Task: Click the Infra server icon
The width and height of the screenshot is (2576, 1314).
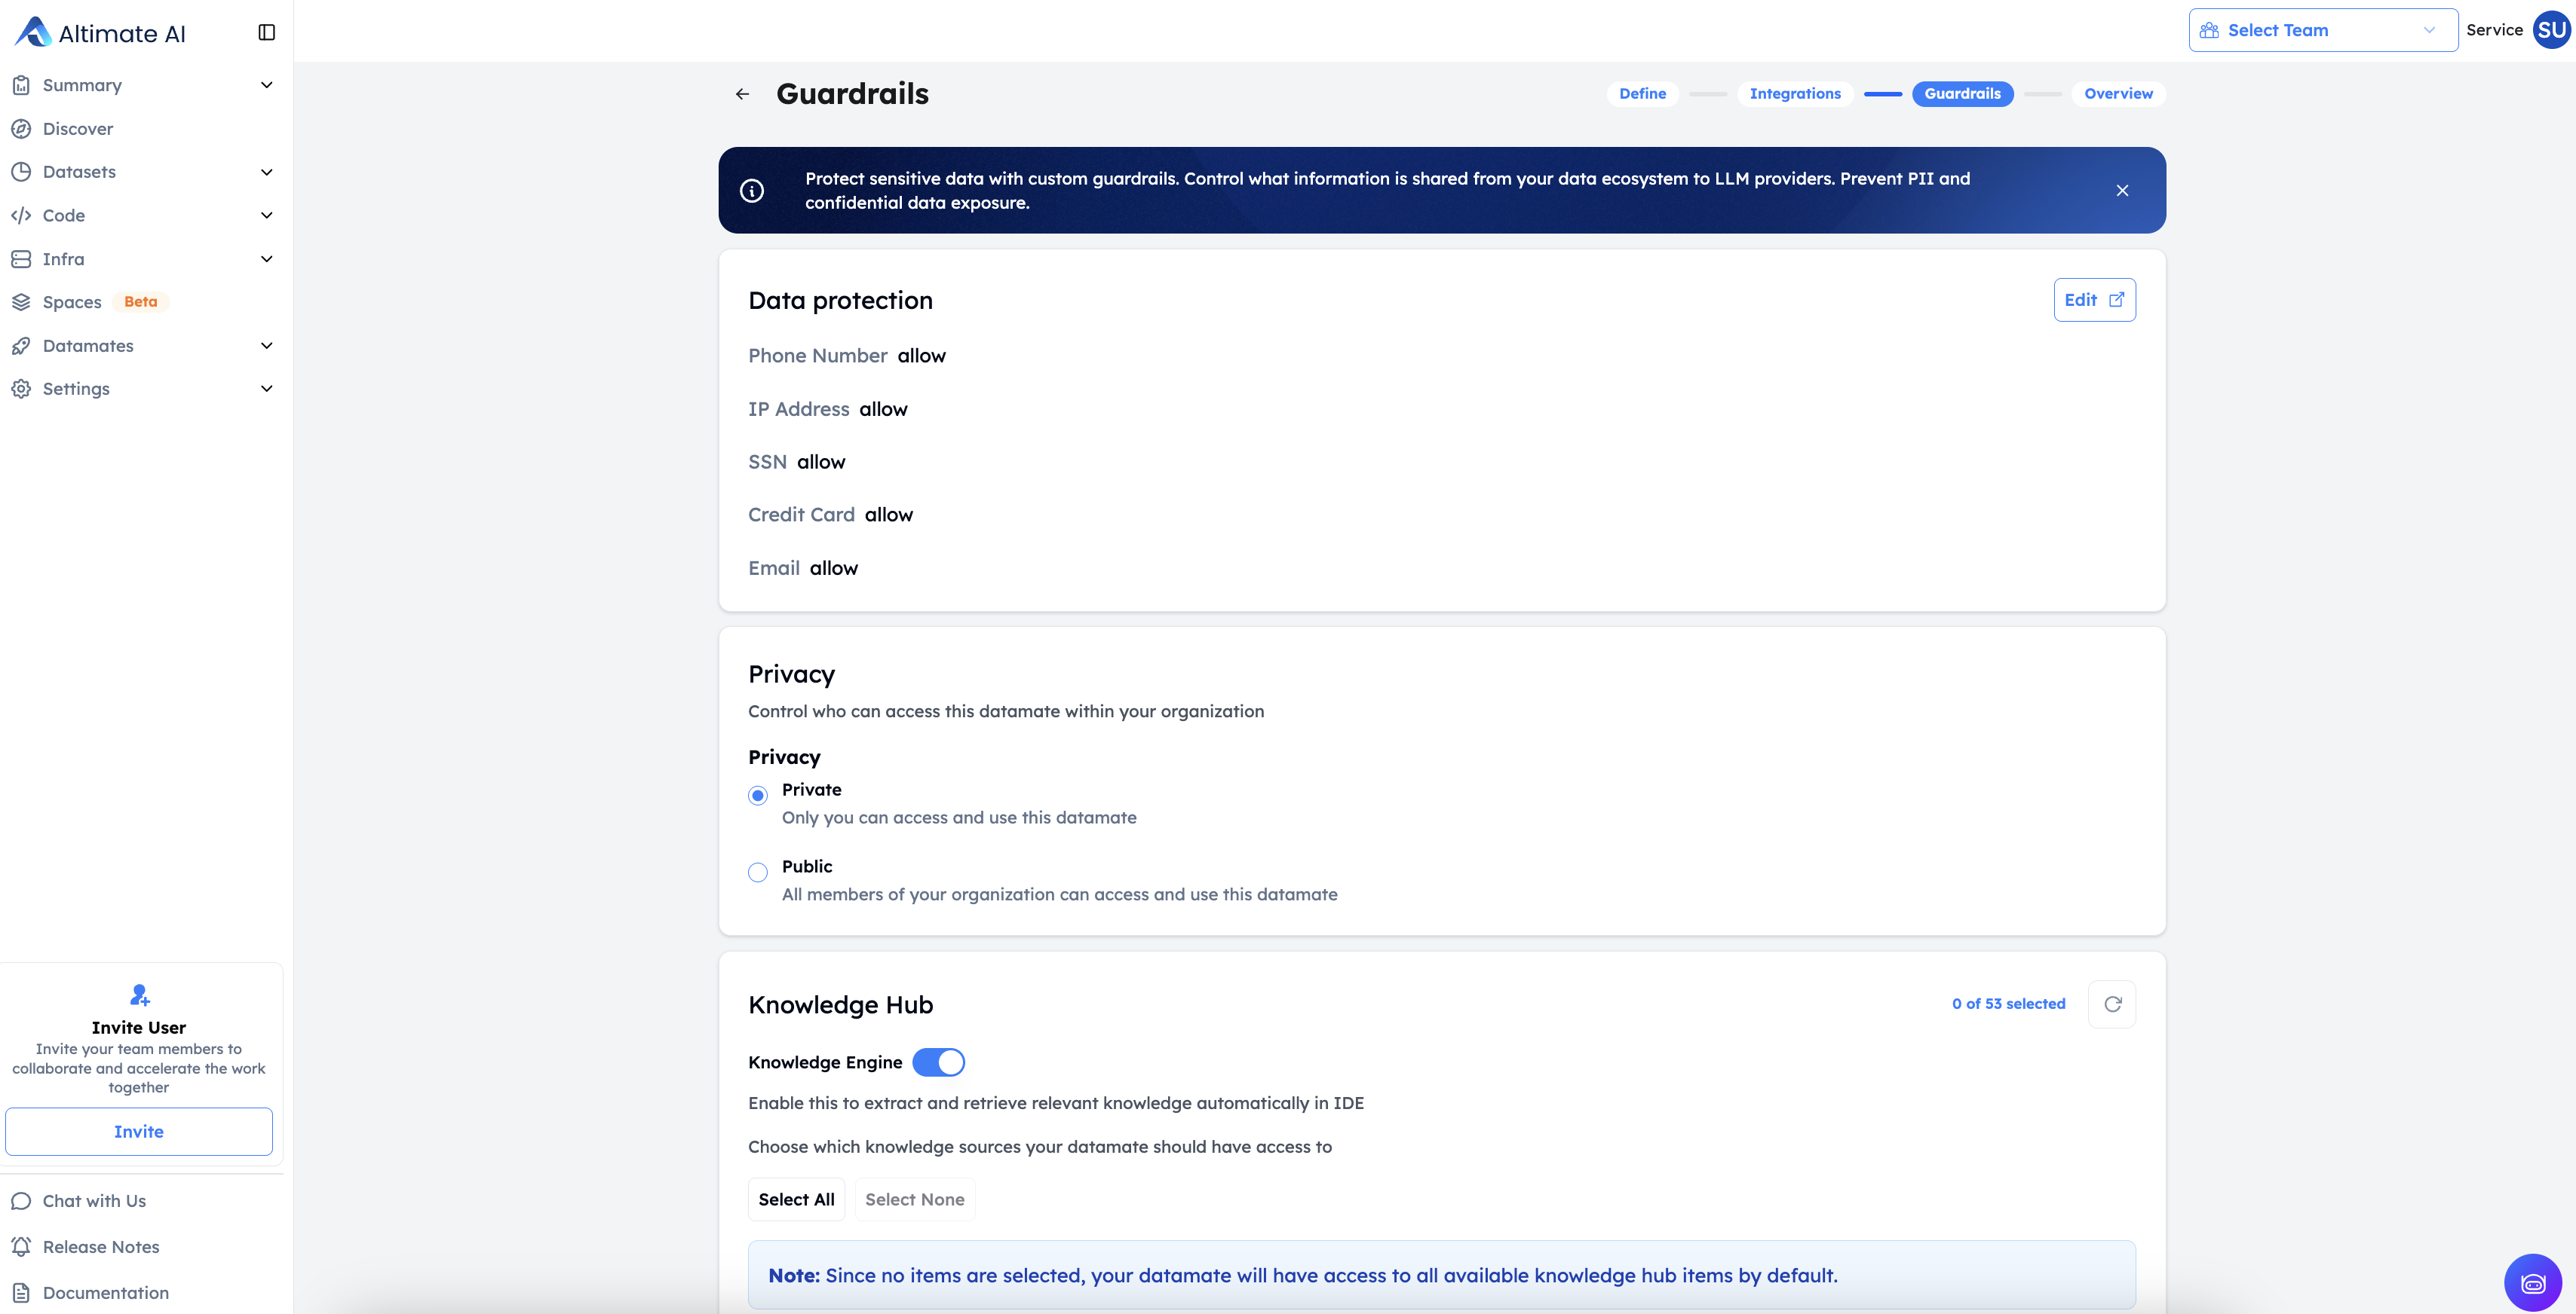Action: click(21, 258)
